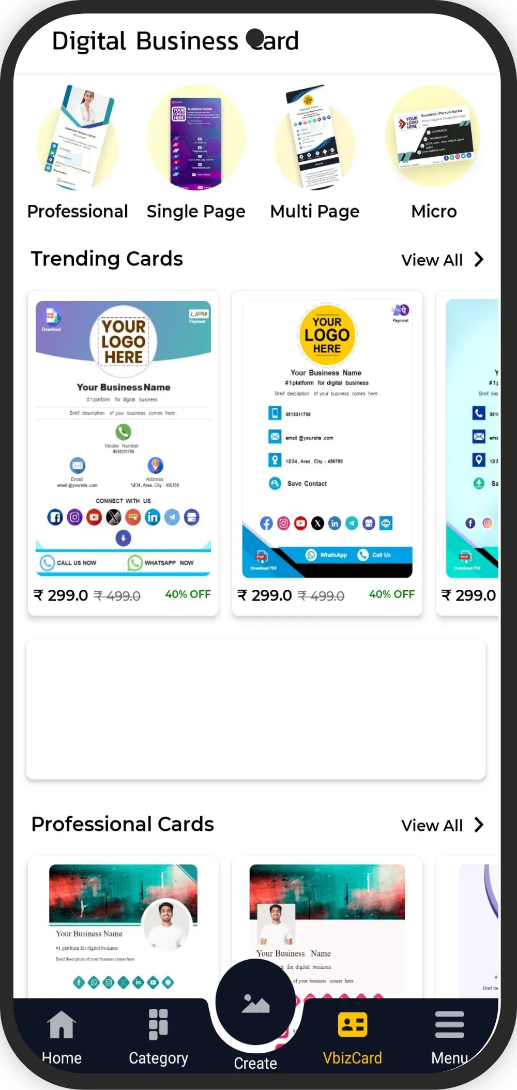The width and height of the screenshot is (517, 1090).
Task: Select the Multi Page category icon
Action: tap(315, 138)
